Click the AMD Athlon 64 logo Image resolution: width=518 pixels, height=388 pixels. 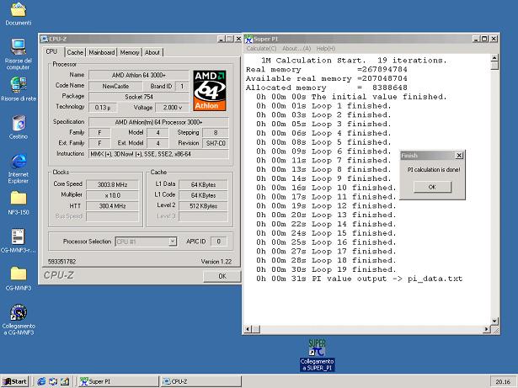point(210,91)
